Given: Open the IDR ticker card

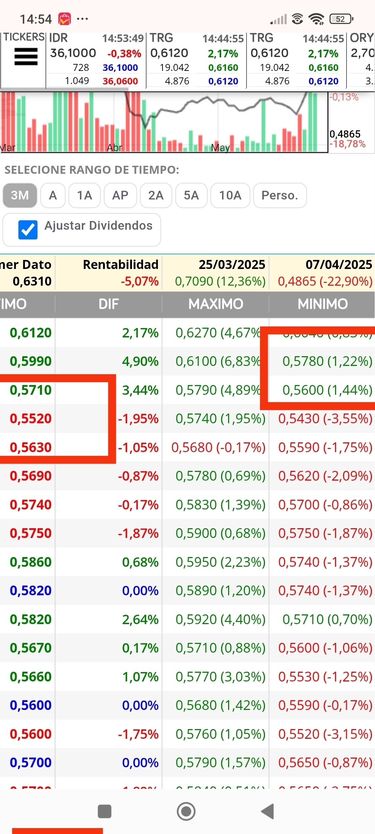Looking at the screenshot, I should tap(96, 59).
